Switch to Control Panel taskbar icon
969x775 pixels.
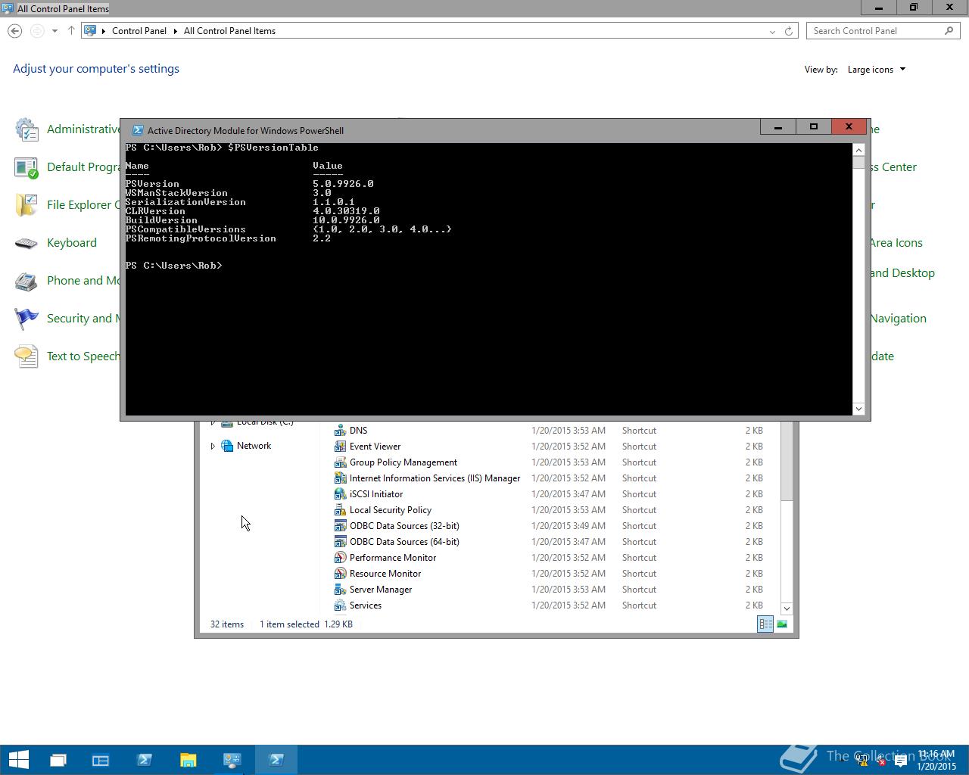click(232, 760)
